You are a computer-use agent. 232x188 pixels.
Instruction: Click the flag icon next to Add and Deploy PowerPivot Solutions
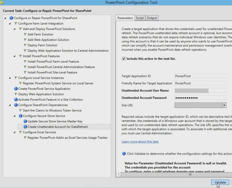20,29
